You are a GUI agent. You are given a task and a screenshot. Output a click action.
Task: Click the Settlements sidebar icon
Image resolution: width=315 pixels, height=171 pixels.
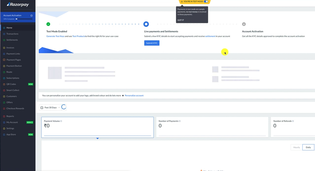tap(4, 40)
